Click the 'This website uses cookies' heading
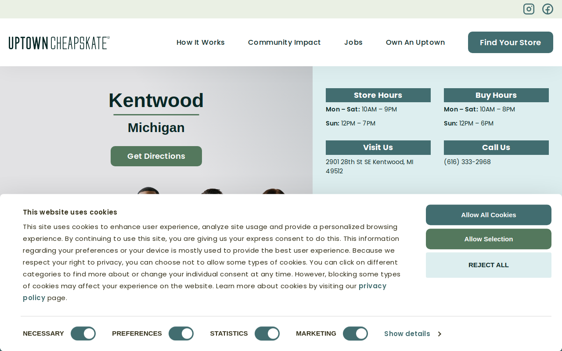 click(70, 212)
